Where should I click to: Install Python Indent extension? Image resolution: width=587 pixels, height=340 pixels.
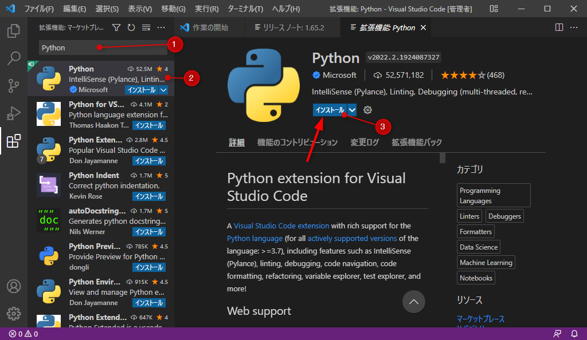(x=149, y=196)
